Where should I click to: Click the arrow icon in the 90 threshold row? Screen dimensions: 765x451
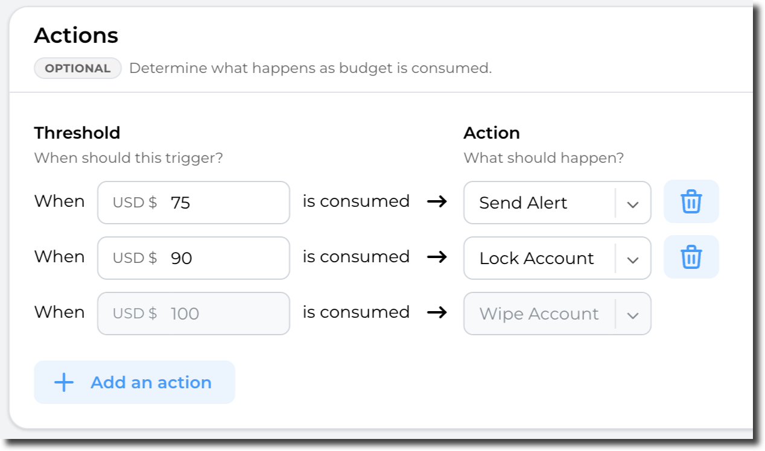436,257
